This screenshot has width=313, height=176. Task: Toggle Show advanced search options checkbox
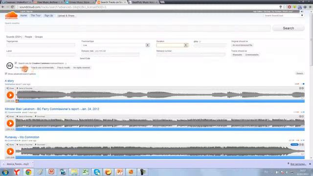point(6,74)
